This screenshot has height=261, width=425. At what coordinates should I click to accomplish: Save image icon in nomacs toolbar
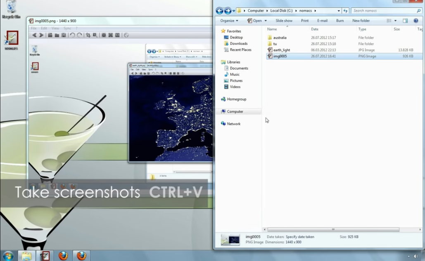click(64, 35)
